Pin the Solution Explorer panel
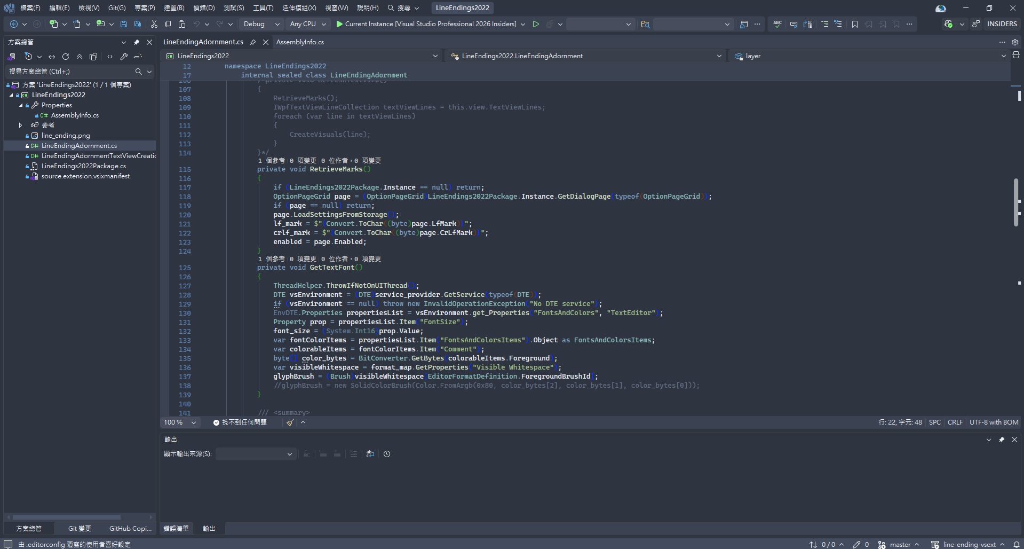 pos(137,42)
